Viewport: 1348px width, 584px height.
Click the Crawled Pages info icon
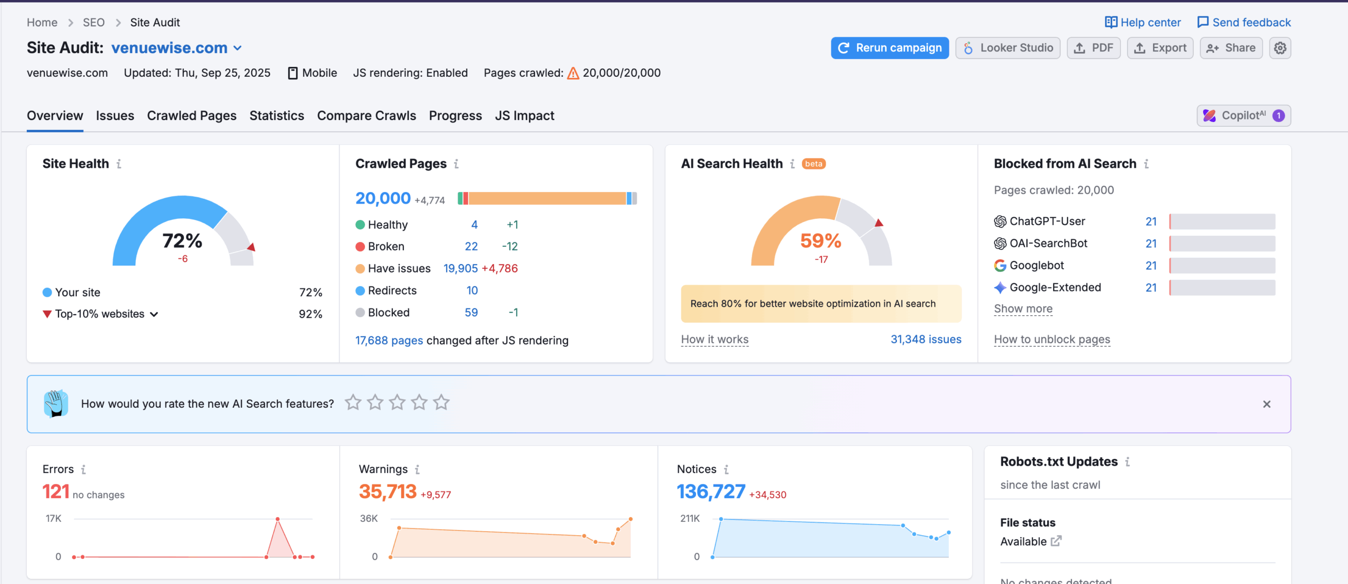pos(456,164)
